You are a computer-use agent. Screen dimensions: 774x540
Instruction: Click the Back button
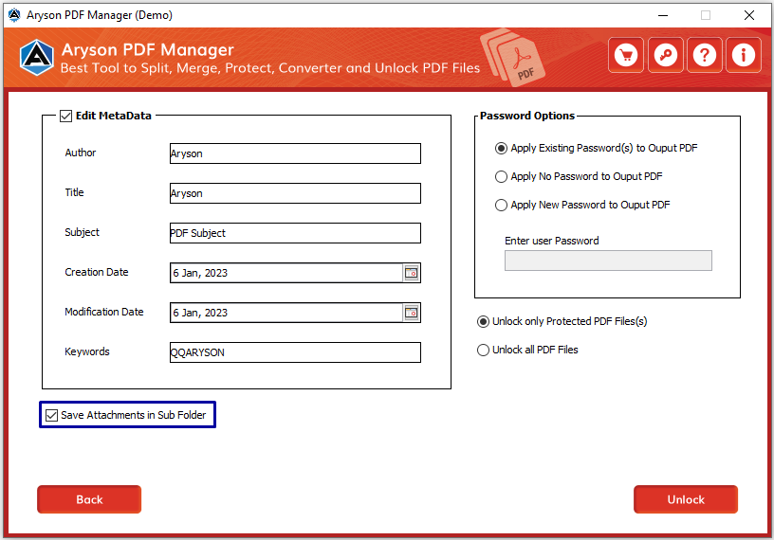[x=89, y=499]
